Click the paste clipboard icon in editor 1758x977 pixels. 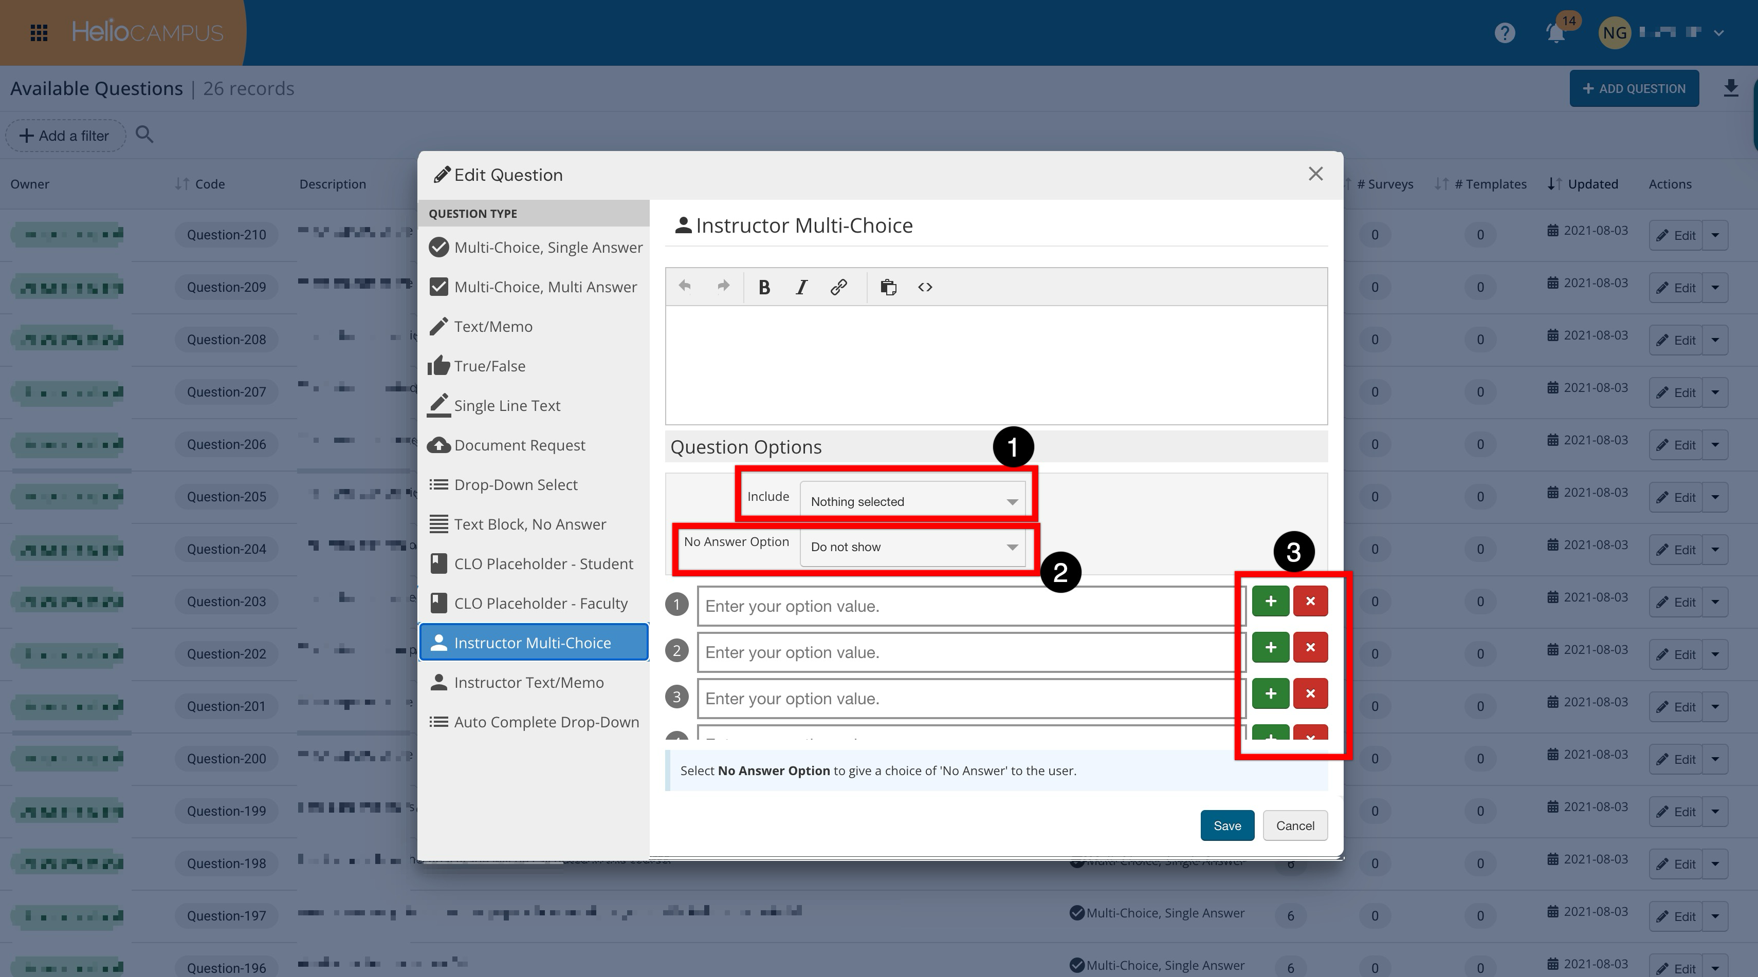coord(888,287)
